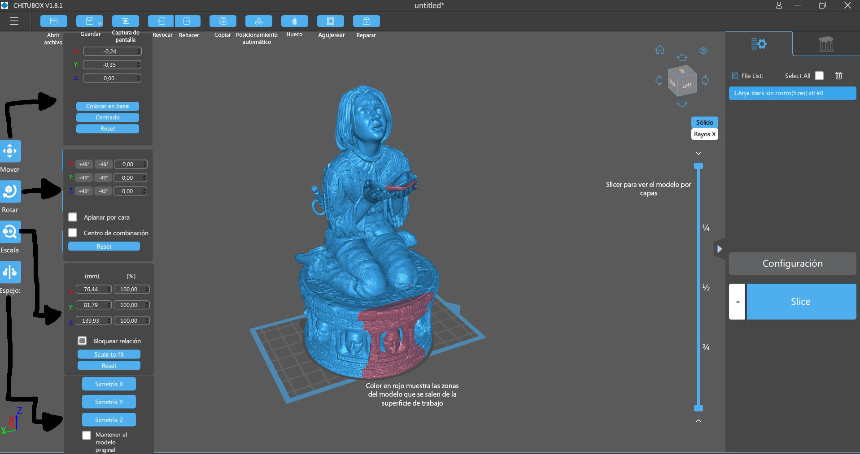Rotate view left with cube's left arrow
860x454 pixels.
(x=659, y=81)
